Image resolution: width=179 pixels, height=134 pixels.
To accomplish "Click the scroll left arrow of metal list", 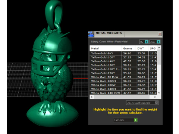I will click(x=92, y=97).
